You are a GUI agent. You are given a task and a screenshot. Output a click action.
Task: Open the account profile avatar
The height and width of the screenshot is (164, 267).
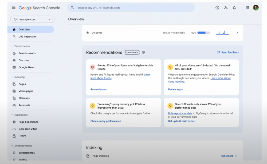(x=256, y=8)
